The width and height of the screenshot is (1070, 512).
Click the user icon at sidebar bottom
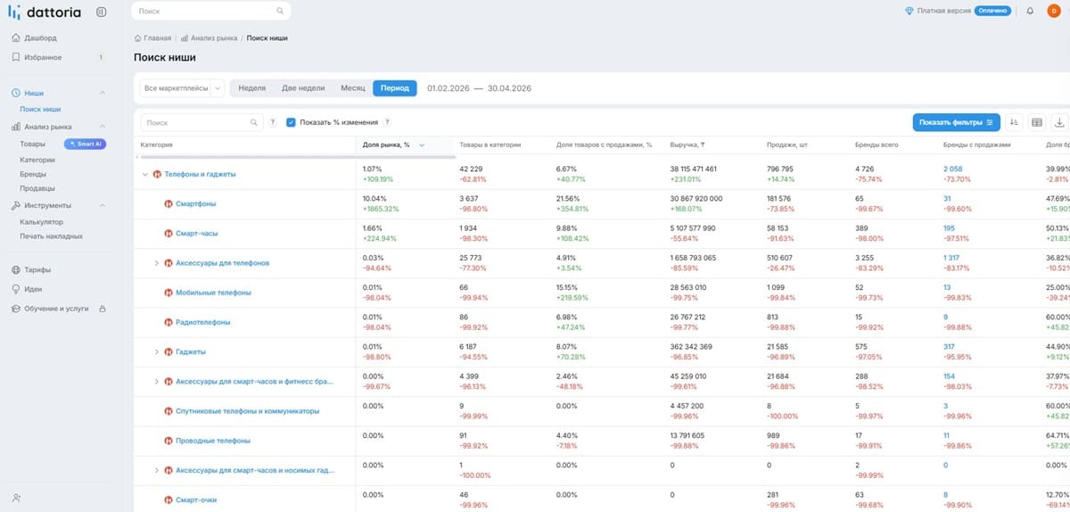[x=16, y=498]
